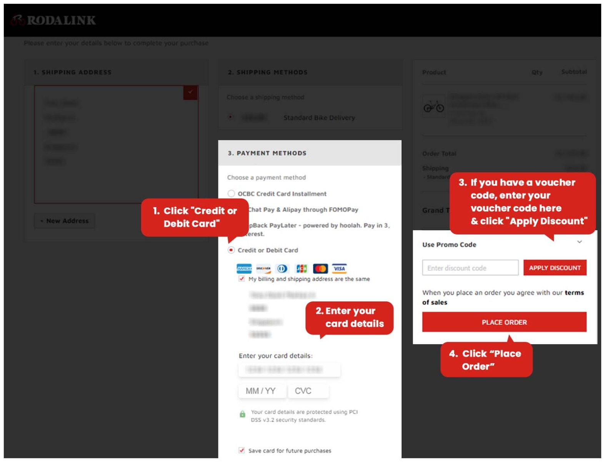
Task: Click the MM / YY expiry field
Action: point(262,391)
